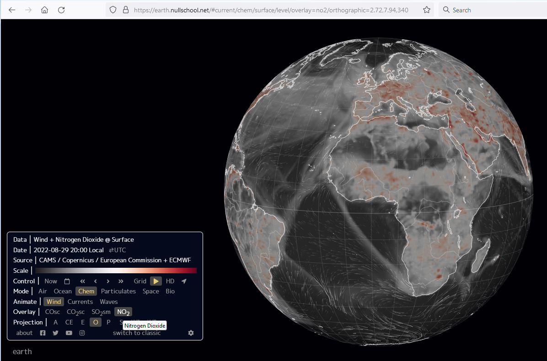Click the switch to classic link

(137, 333)
